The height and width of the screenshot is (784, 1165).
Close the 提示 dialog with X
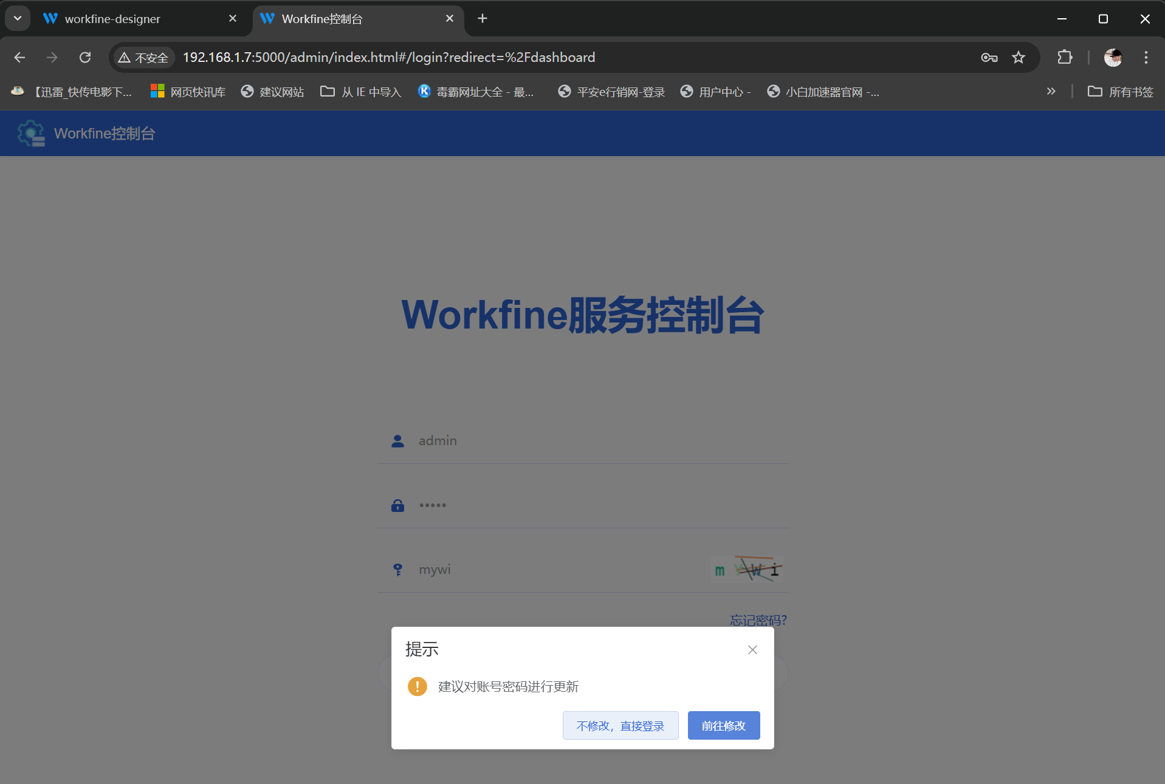(752, 650)
